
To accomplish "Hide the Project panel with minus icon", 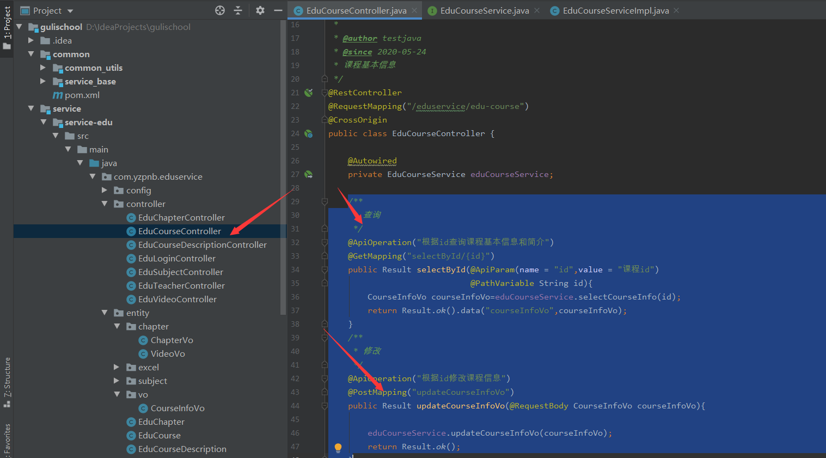I will click(x=278, y=10).
